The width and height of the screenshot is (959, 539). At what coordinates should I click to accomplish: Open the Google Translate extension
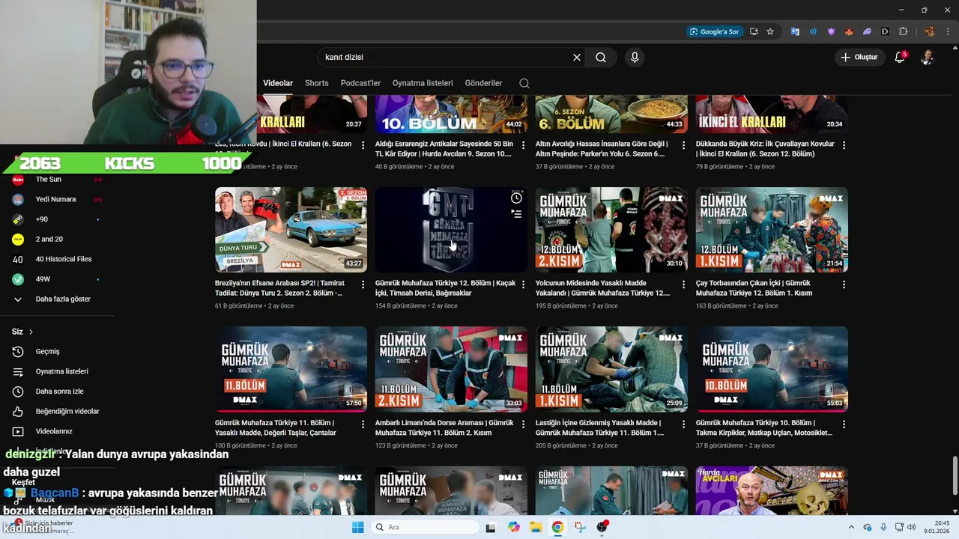[x=795, y=31]
